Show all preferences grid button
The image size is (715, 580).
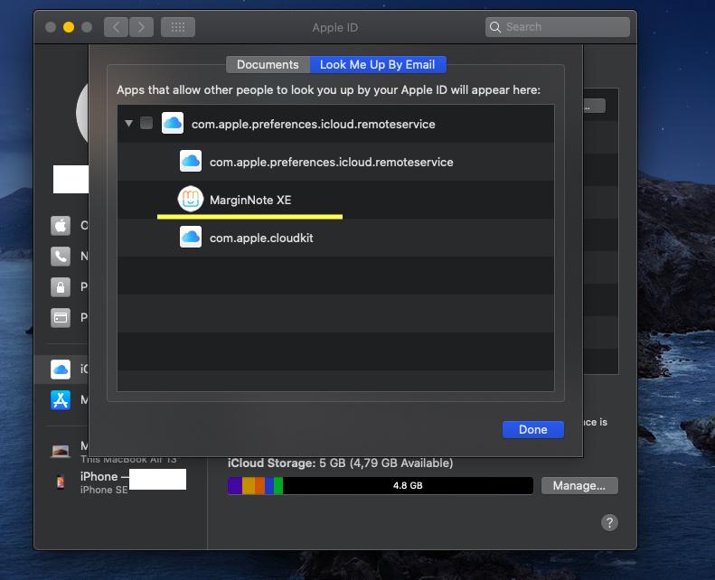pyautogui.click(x=178, y=27)
